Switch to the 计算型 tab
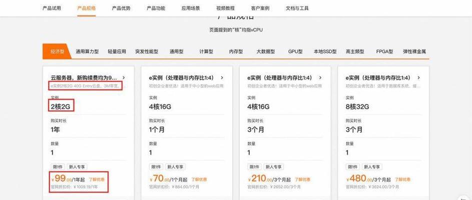This screenshot has width=472, height=200. pos(206,51)
